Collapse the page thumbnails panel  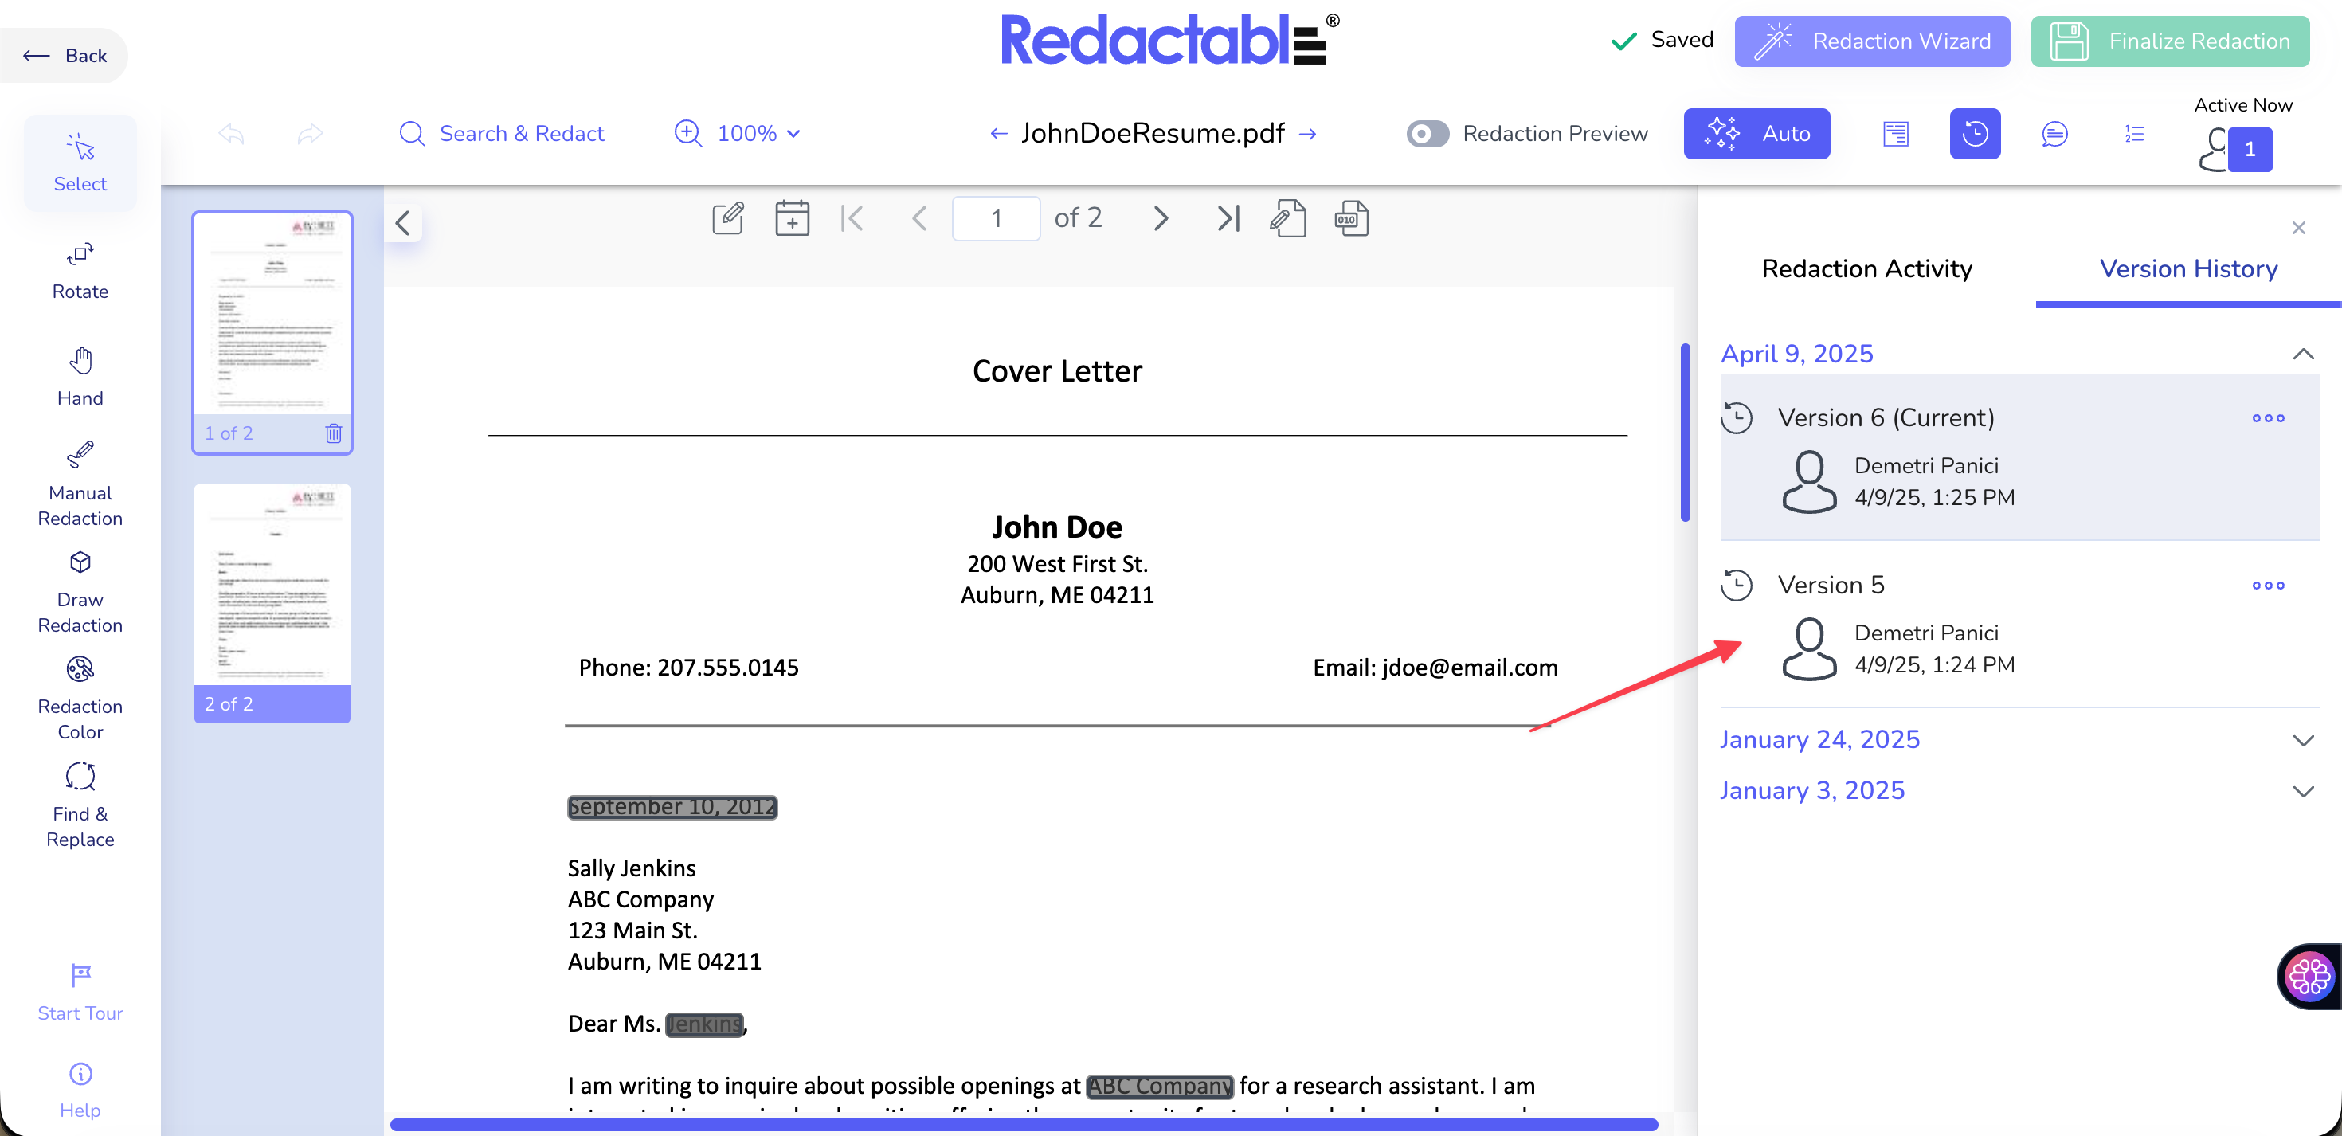click(403, 223)
